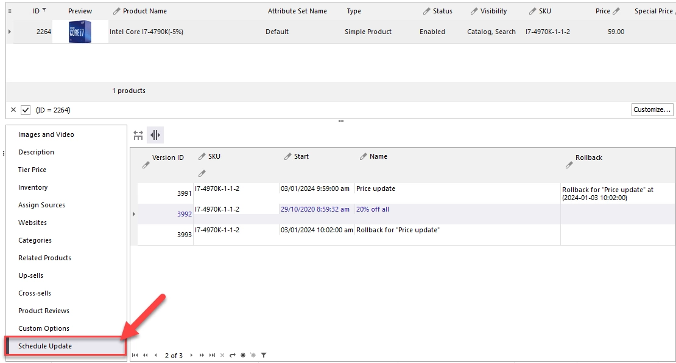Toggle the (ID = 2264) filter checkbox
Screen dimensions: 676x363
26,110
